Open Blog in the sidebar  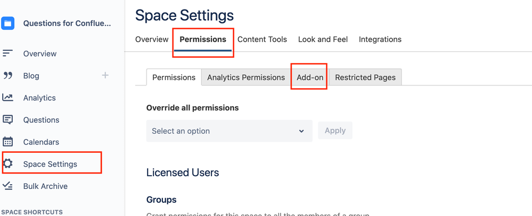pyautogui.click(x=31, y=76)
